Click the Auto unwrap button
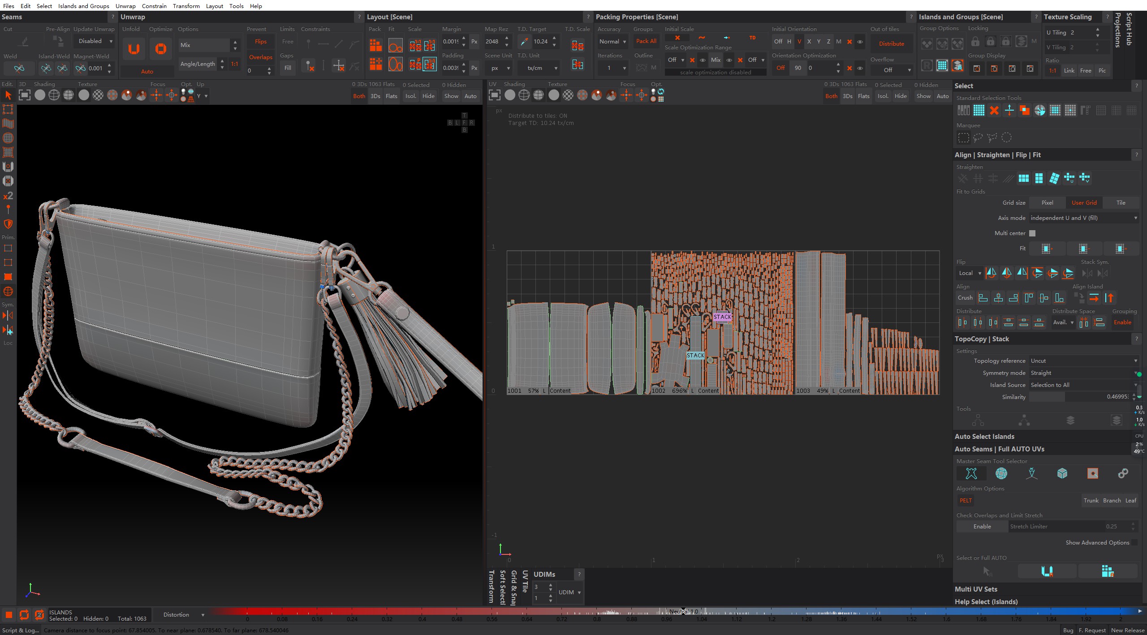 tap(147, 72)
